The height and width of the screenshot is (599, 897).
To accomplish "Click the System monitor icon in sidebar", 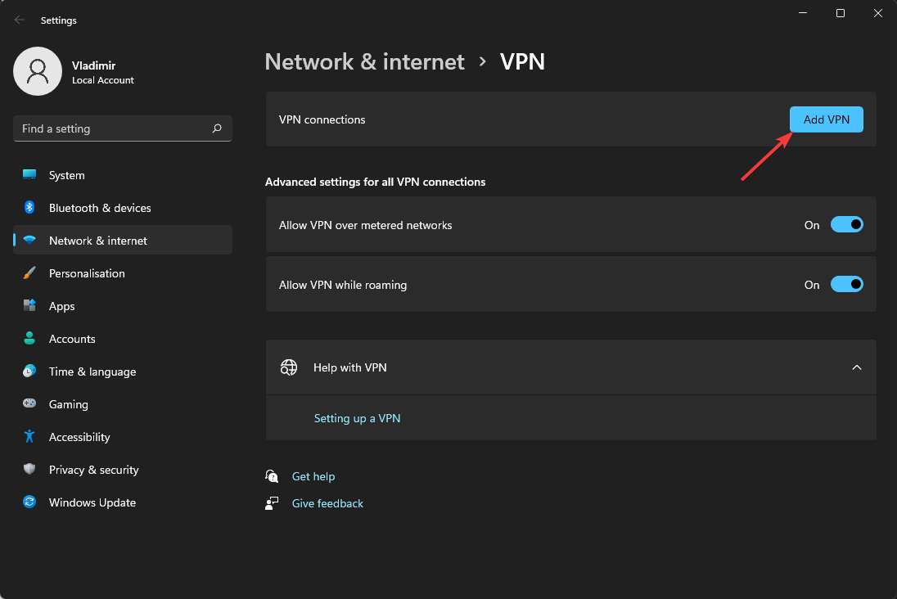I will click(x=29, y=175).
